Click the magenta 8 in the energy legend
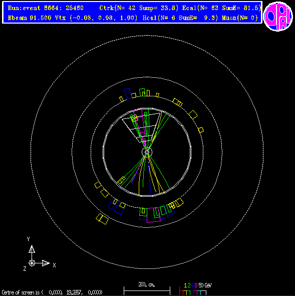295x296 pixels. point(196,285)
